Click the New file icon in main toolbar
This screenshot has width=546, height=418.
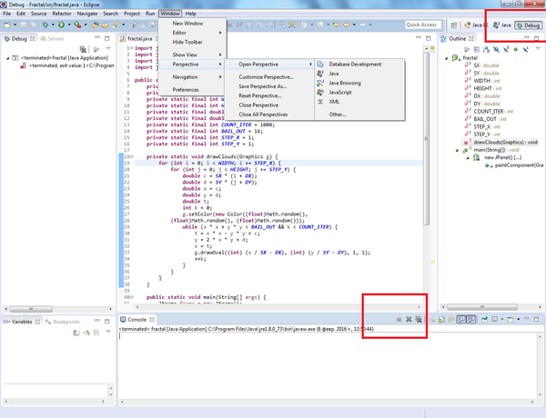click(x=8, y=25)
